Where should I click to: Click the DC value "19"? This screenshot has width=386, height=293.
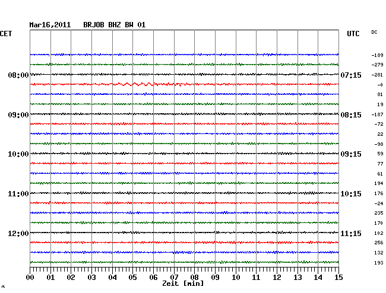[x=380, y=105]
